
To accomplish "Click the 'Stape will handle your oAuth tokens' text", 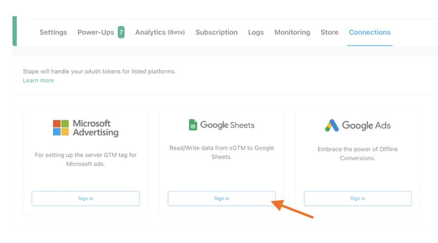I will [99, 72].
